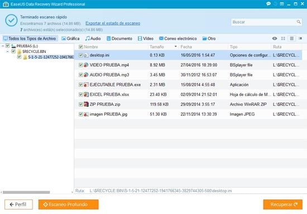This screenshot has width=307, height=214.
Task: Click the EaseUS briefcase app icon
Action: click(x=6, y=4)
